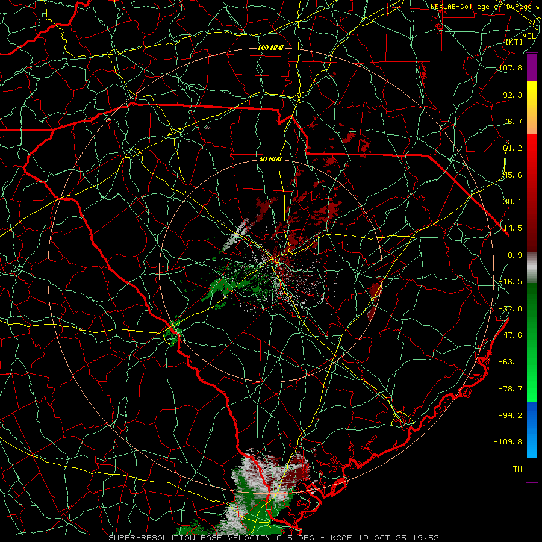Click the 107.8 velocity scale value
This screenshot has height=542, width=542.
(x=510, y=67)
